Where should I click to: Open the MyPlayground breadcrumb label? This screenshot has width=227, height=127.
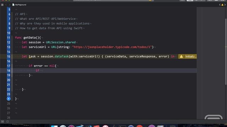[x=21, y=5]
